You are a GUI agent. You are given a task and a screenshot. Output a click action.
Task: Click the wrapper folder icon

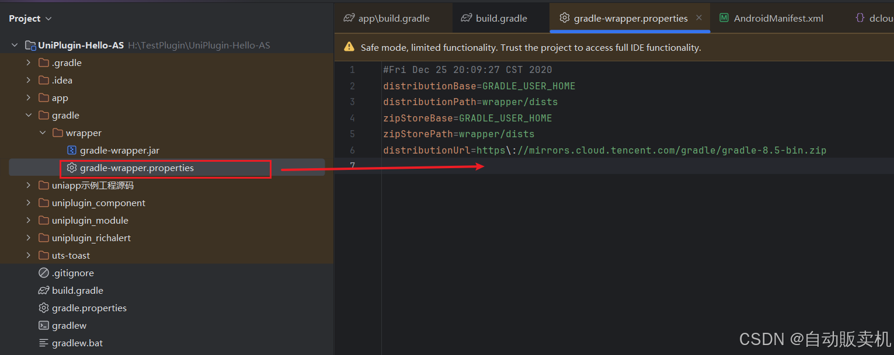tap(58, 133)
